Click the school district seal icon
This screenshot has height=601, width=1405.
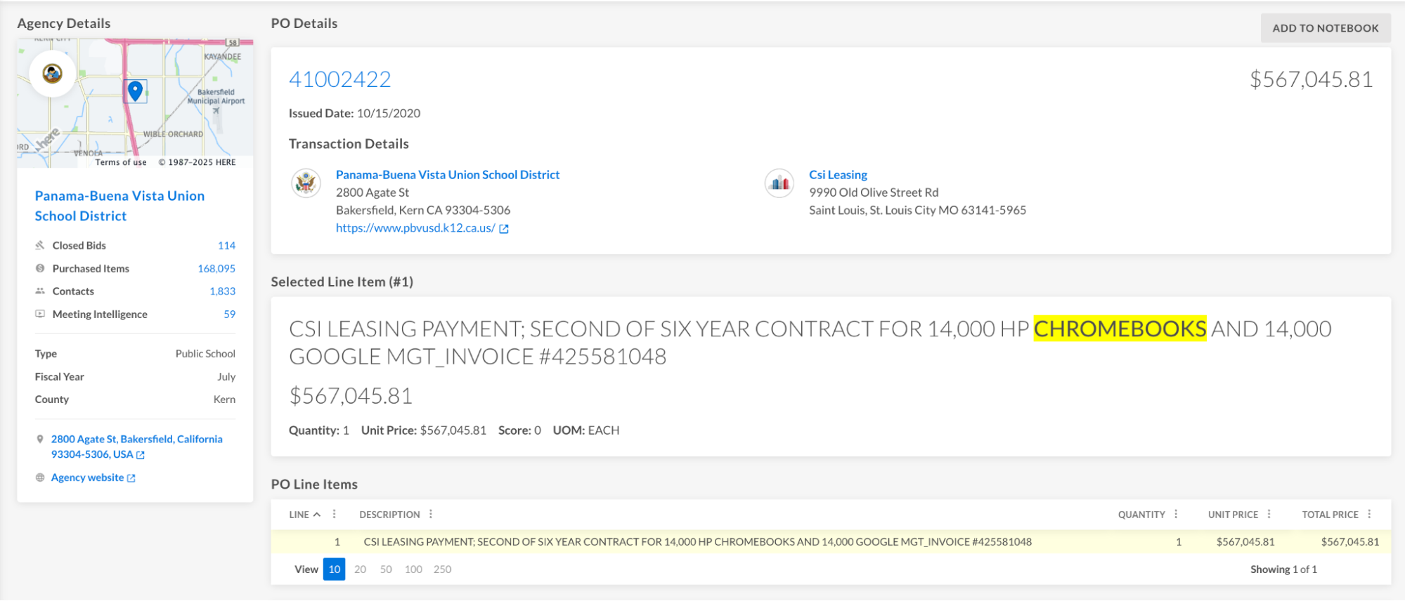click(x=306, y=184)
